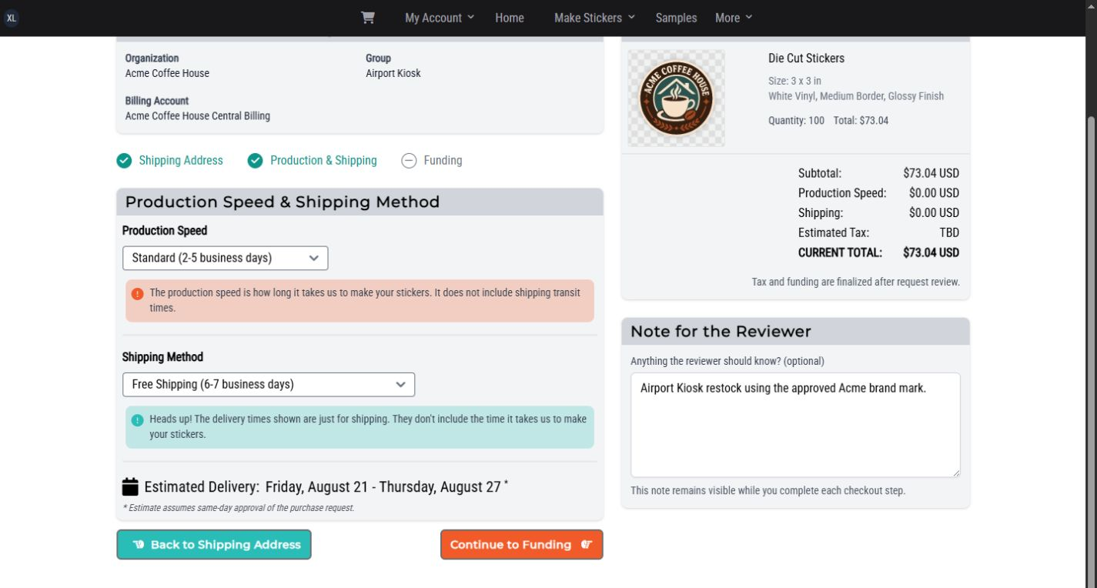Click the Production & Shipping green checkmark icon

coord(255,161)
